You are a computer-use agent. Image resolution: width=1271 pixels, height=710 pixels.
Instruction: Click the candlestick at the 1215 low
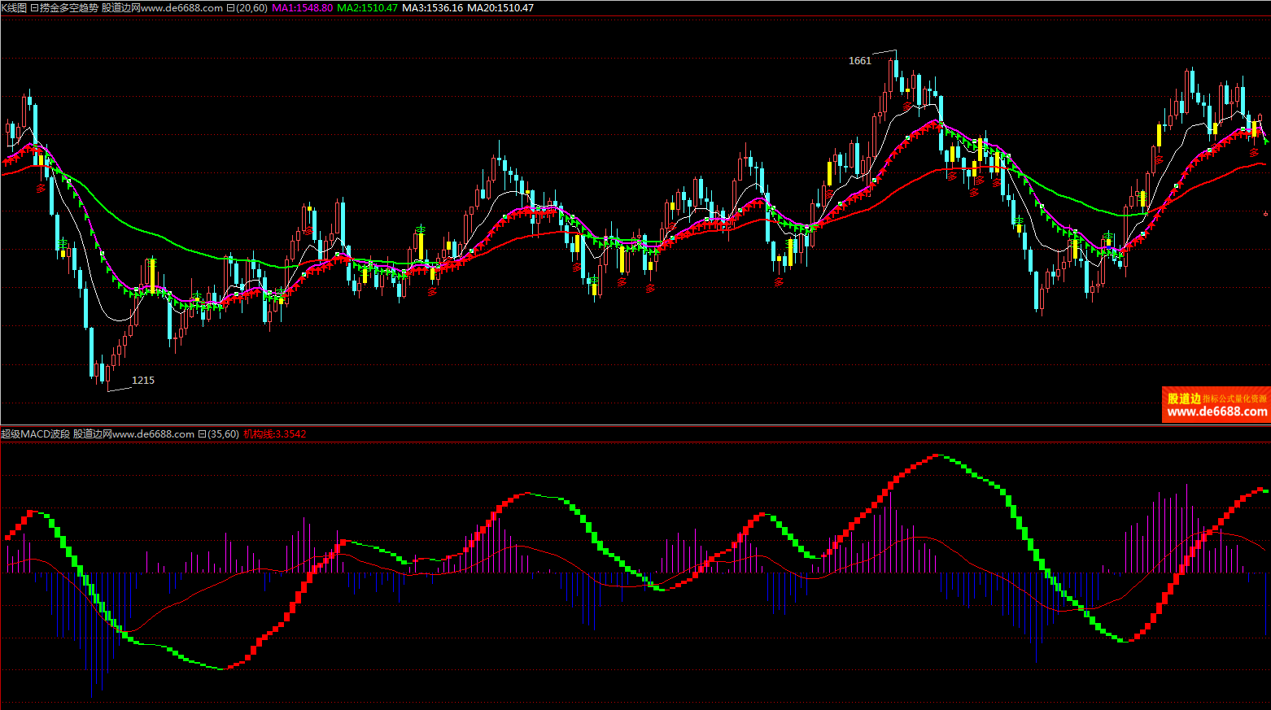coord(107,376)
